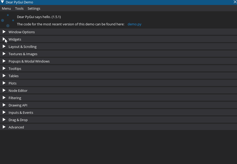
Task: Open the Advanced section
Action: [16, 127]
